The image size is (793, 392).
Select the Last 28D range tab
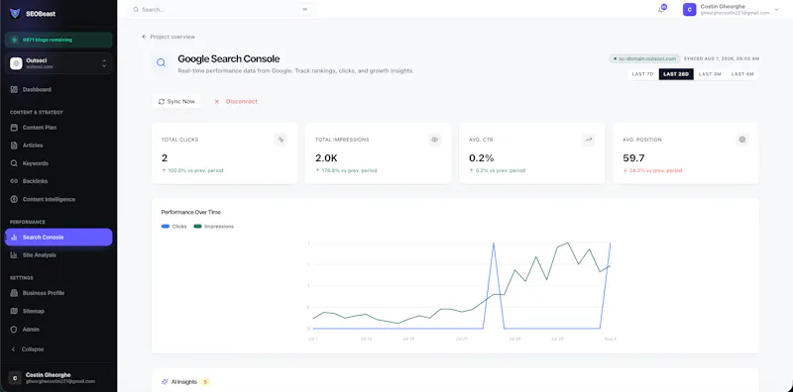[x=676, y=74]
